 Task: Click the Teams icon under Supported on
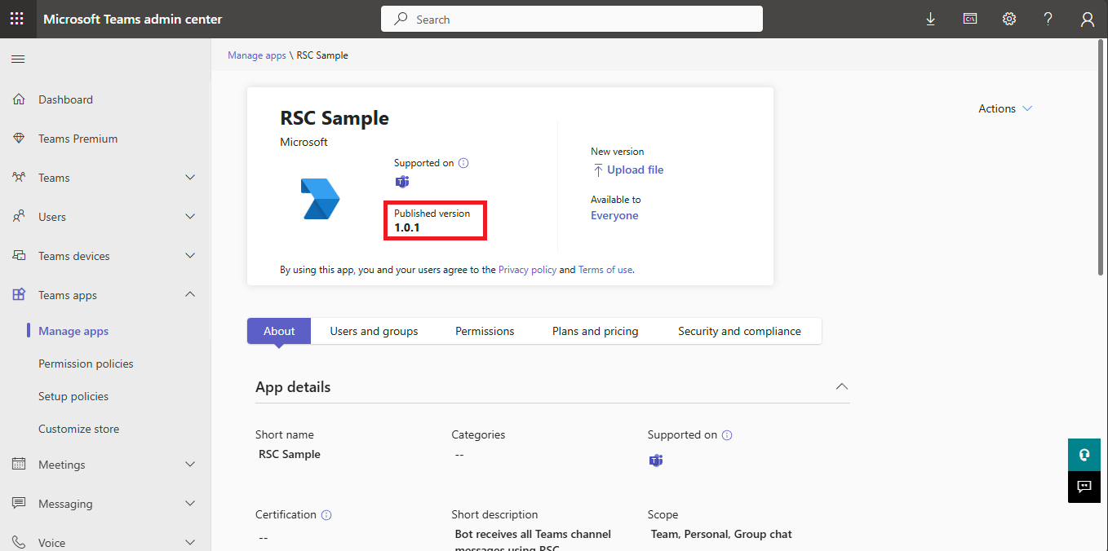(401, 182)
